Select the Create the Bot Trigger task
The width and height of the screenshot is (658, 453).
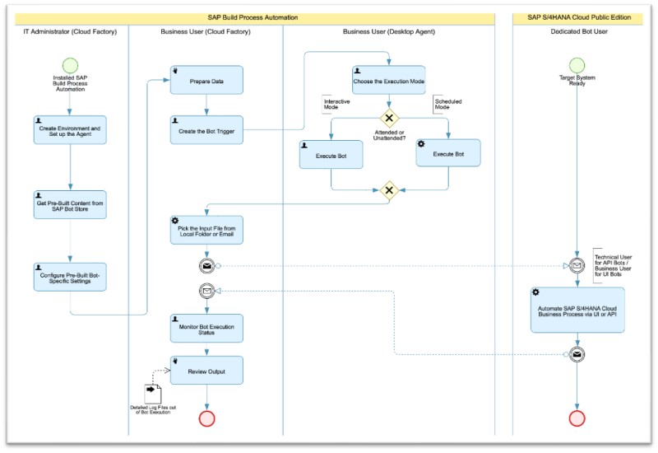click(206, 129)
